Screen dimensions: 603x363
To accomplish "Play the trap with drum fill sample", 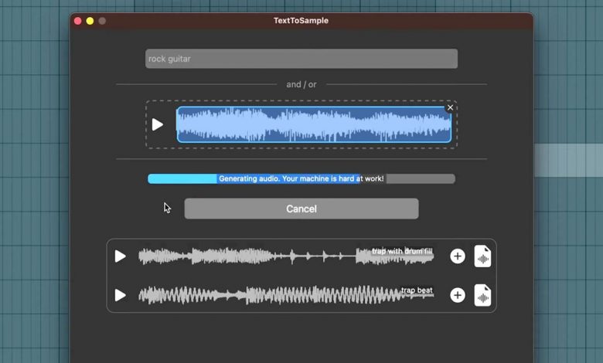I will click(x=121, y=256).
